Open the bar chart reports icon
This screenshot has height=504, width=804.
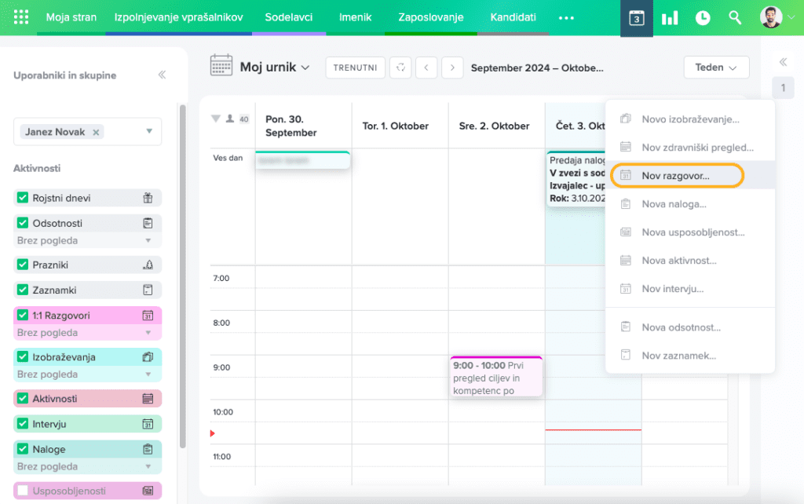[x=670, y=18]
